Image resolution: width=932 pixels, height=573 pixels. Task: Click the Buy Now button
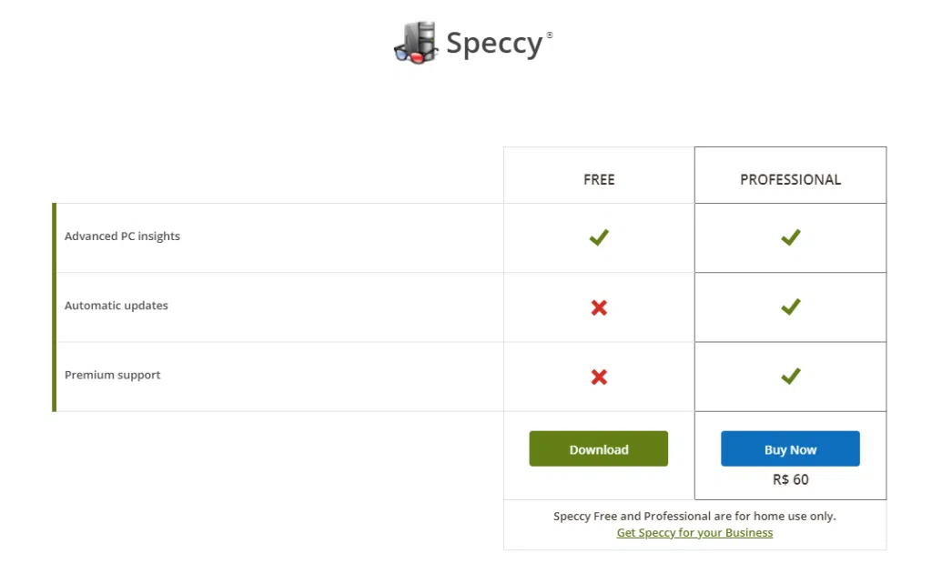click(x=790, y=448)
